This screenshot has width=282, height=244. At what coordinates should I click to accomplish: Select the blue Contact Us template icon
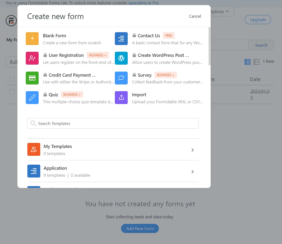(x=121, y=38)
